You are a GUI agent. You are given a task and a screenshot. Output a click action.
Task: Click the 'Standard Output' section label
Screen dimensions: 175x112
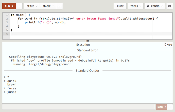click(x=87, y=71)
